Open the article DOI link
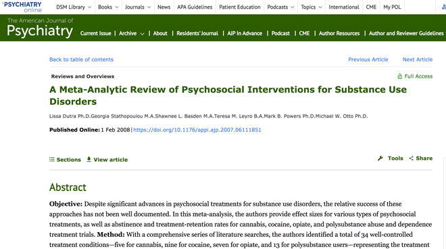 pyautogui.click(x=197, y=130)
